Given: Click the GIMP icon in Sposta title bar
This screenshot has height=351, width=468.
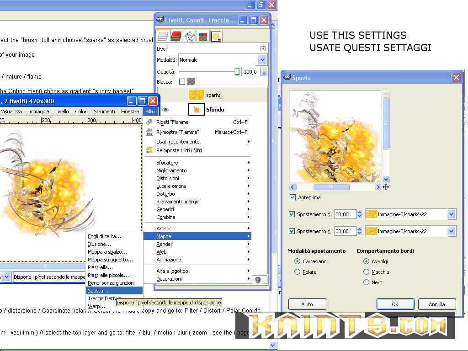Looking at the screenshot, I should pyautogui.click(x=287, y=77).
